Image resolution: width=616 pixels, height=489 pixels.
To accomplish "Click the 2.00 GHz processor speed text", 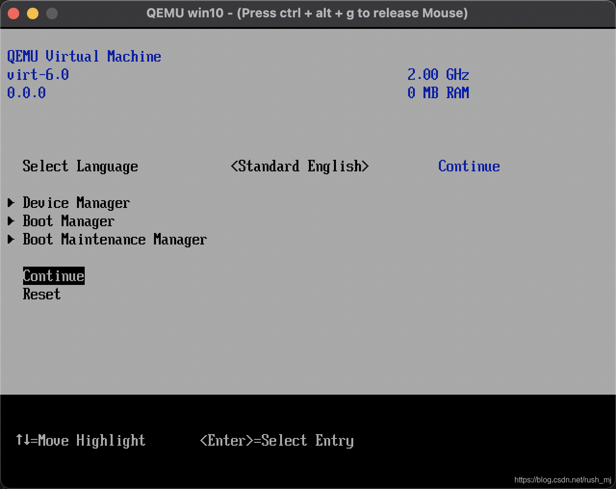I will coord(438,75).
